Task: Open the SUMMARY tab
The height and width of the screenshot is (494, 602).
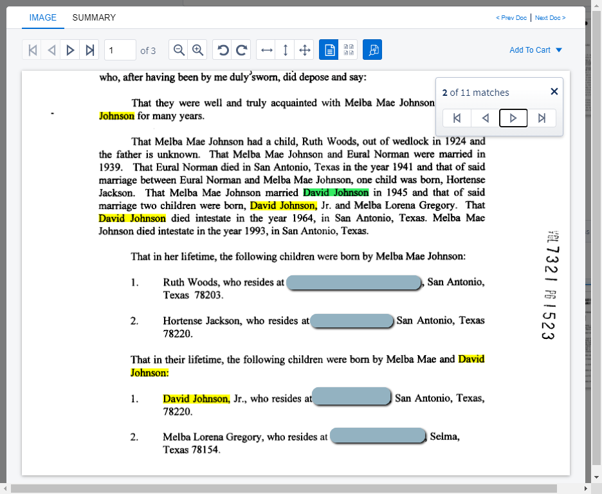Action: click(94, 17)
